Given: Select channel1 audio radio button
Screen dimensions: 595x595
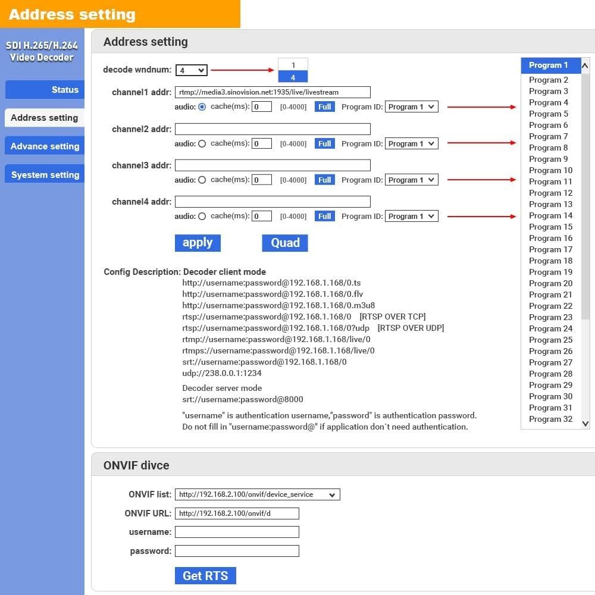Looking at the screenshot, I should click(x=202, y=107).
